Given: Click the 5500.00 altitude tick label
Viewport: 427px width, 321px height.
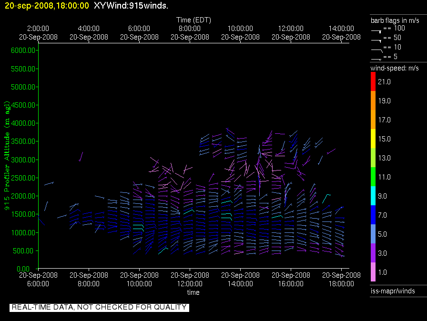Looking at the screenshot, I should point(23,69).
